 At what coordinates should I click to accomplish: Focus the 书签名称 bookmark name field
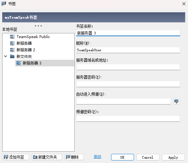[128, 33]
